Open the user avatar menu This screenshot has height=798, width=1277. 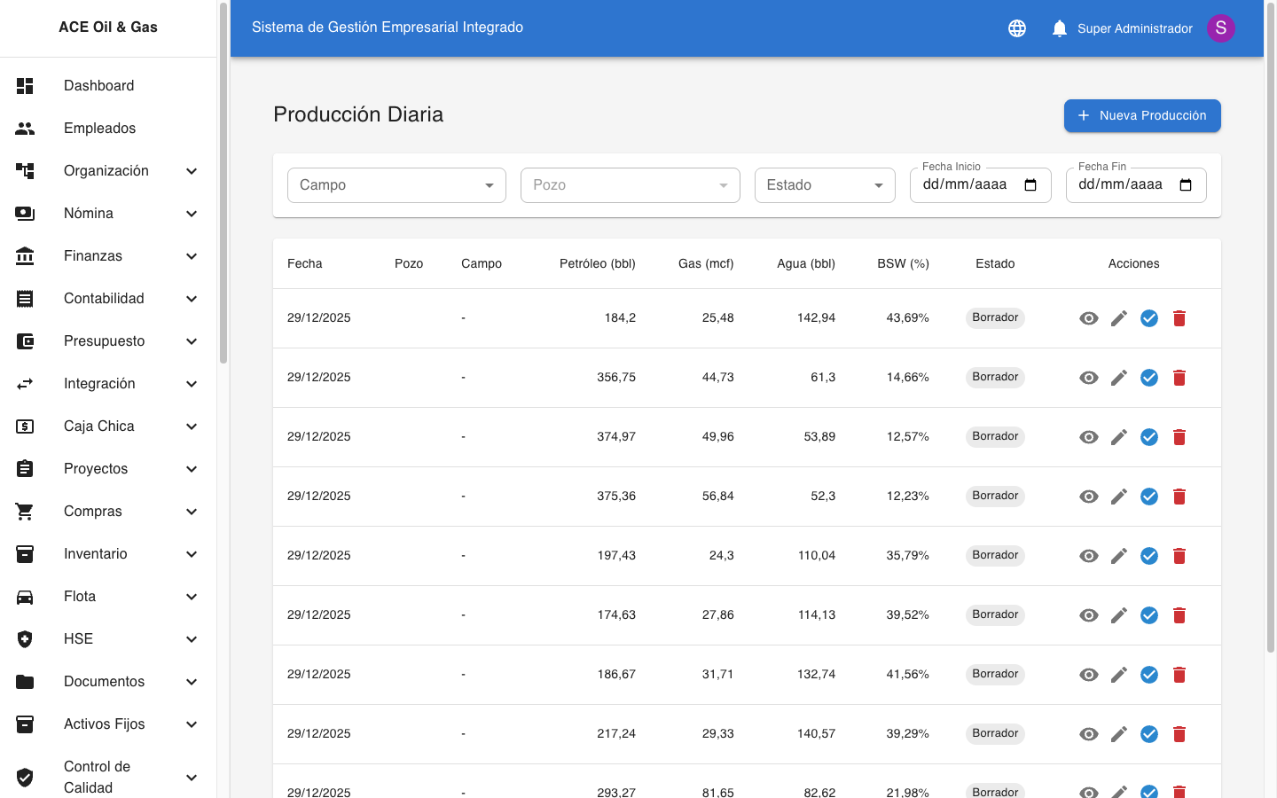point(1220,28)
